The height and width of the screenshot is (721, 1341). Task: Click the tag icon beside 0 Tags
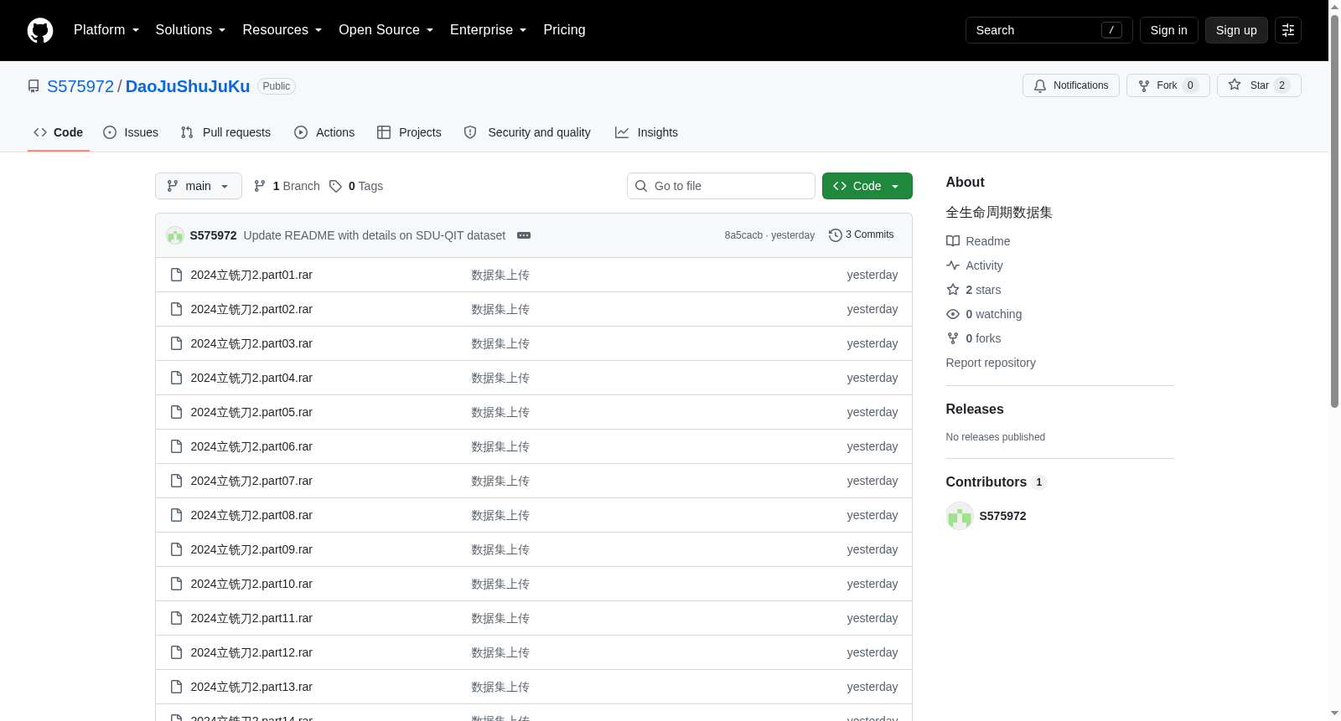335,186
